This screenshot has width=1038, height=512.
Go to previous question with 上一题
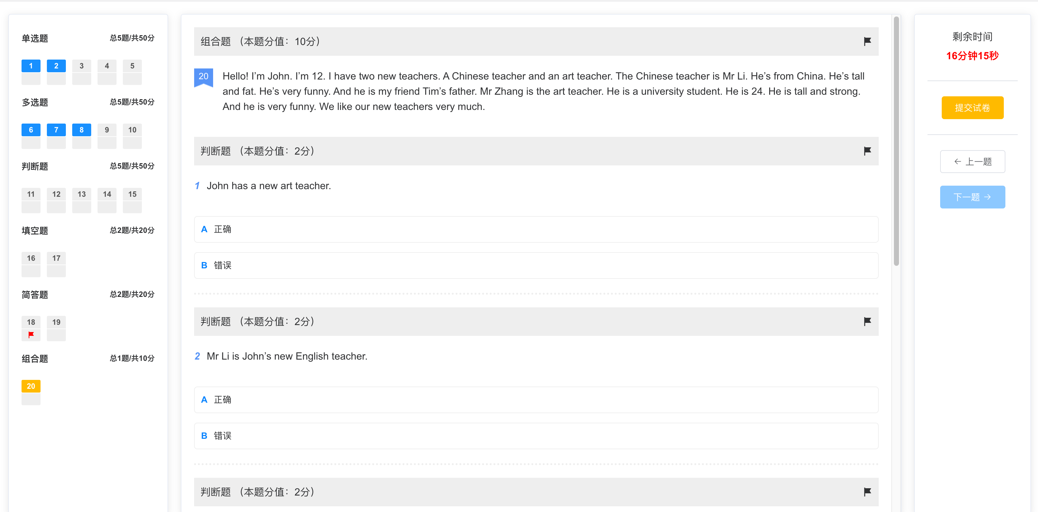click(x=972, y=162)
